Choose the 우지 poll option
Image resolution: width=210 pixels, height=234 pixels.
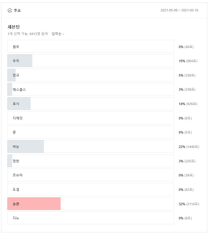(91, 61)
